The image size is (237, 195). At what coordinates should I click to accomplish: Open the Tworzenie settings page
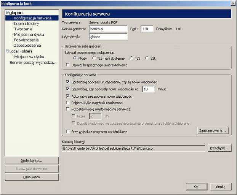click(x=23, y=29)
